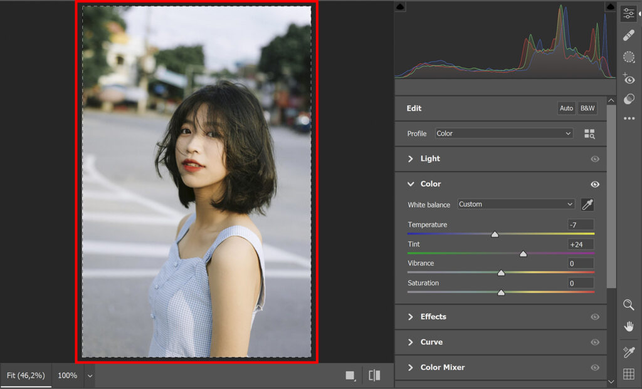
Task: Click the histogram graph
Action: tap(505, 39)
